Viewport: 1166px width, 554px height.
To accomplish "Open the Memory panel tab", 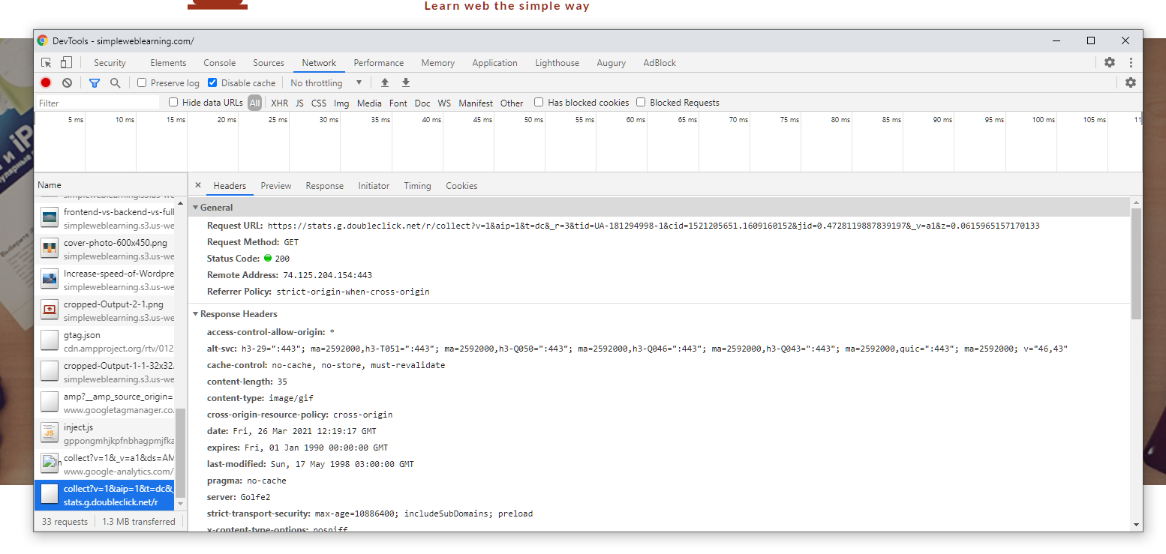I will pos(437,63).
